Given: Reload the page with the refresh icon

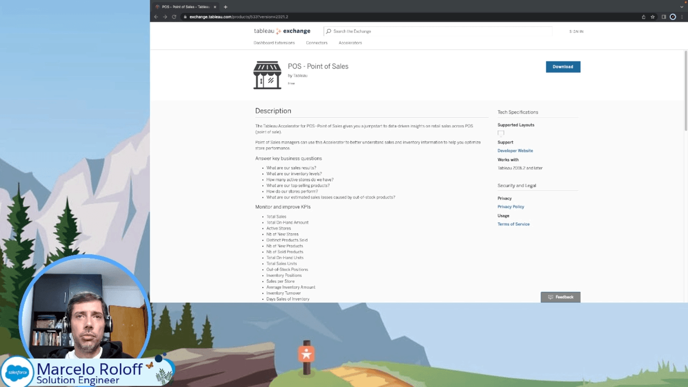Looking at the screenshot, I should (x=174, y=17).
